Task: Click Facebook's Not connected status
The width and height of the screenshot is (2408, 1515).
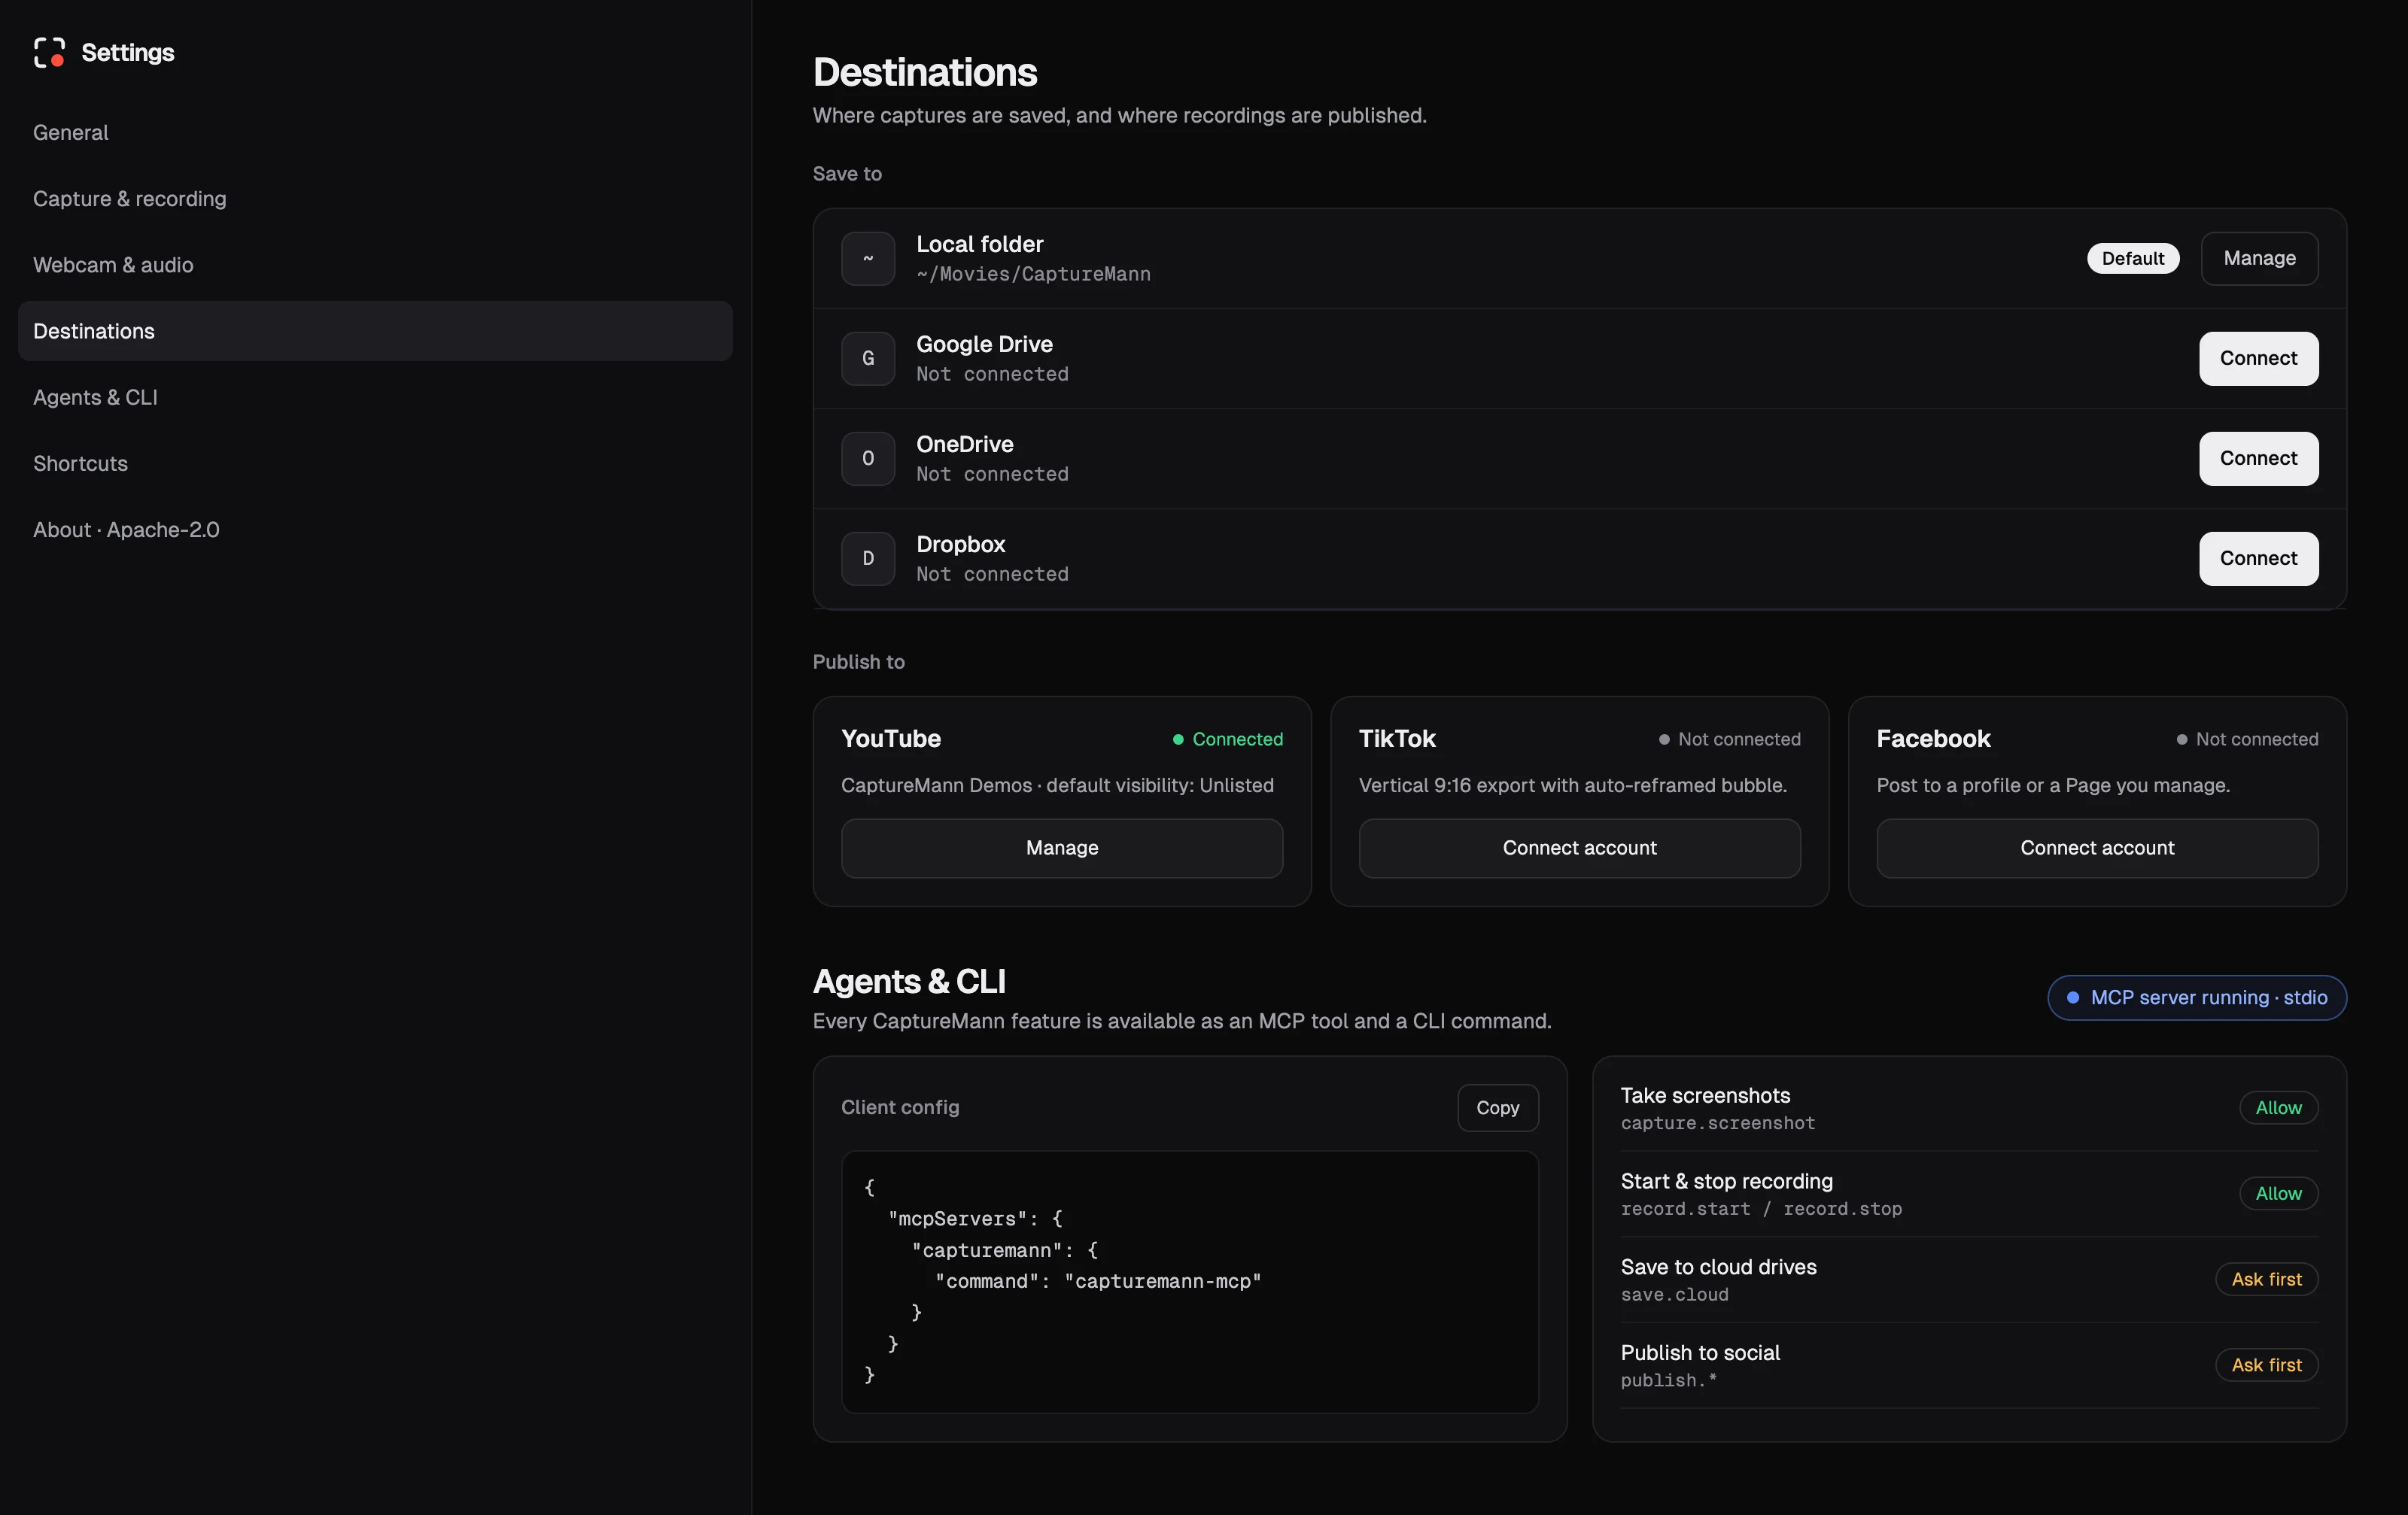Action: 2247,739
